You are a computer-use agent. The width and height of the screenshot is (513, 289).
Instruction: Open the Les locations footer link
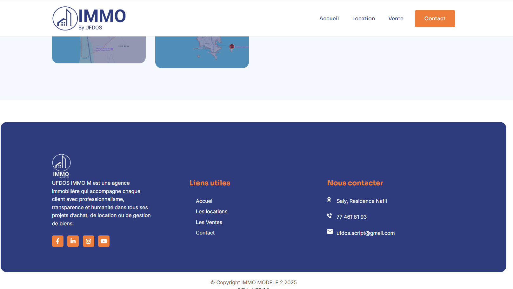tap(211, 212)
